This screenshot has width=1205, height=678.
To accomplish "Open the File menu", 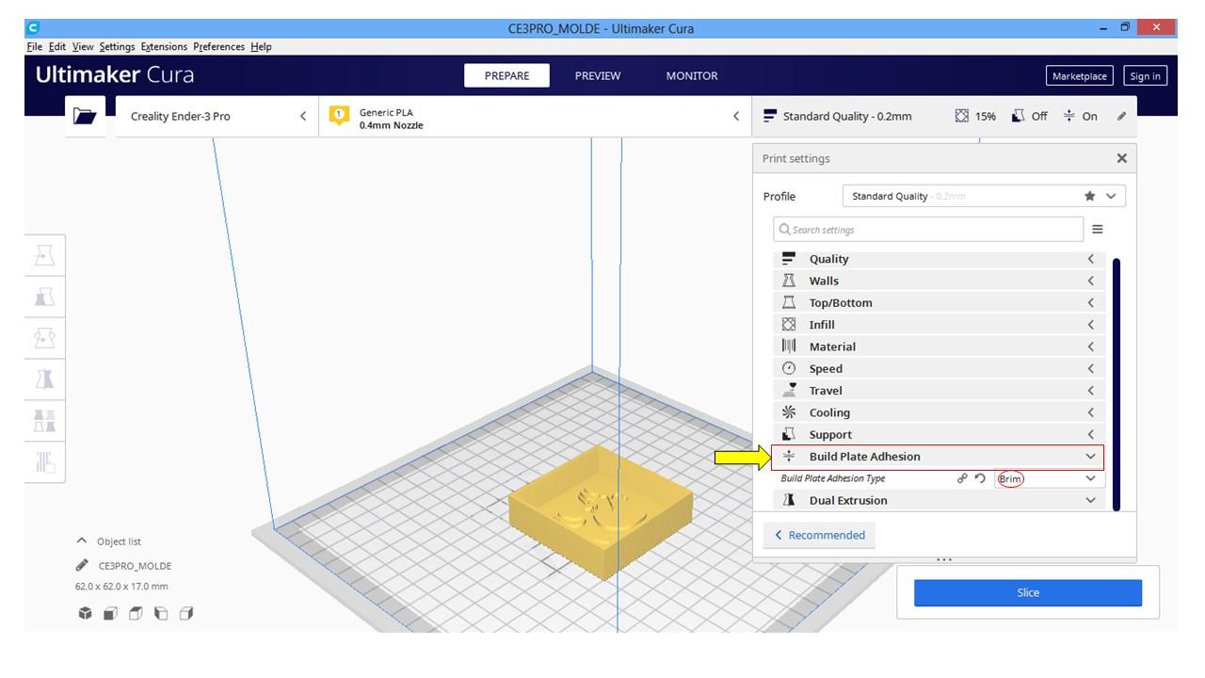I will [x=35, y=46].
